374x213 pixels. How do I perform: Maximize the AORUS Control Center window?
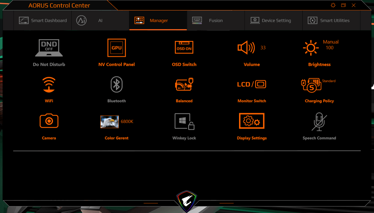(x=343, y=5)
